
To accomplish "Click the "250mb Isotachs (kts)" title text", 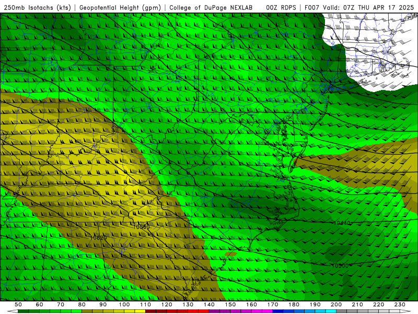I will coord(37,8).
